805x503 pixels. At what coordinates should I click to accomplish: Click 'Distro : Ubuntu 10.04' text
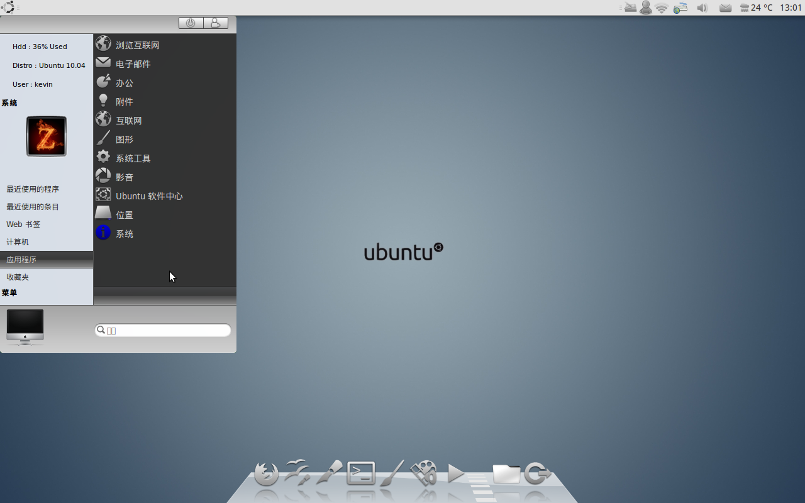pos(48,65)
